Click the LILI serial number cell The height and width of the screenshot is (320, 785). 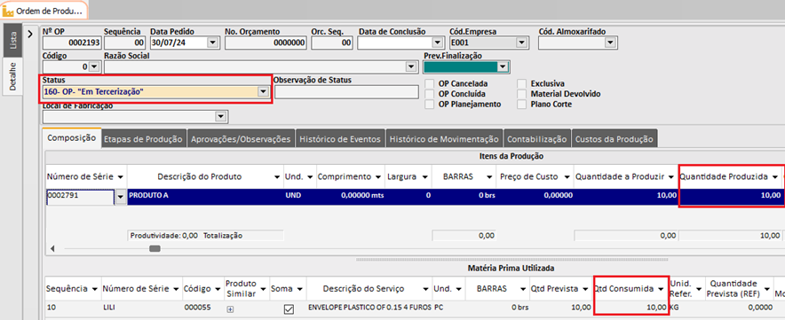pyautogui.click(x=142, y=308)
